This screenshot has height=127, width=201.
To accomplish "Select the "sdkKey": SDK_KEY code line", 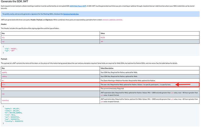I will click(12, 111).
